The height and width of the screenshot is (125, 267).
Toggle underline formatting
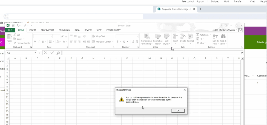[43, 42]
